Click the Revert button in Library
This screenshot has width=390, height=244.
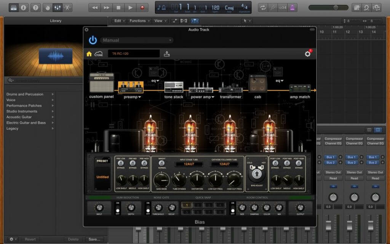[30, 239]
